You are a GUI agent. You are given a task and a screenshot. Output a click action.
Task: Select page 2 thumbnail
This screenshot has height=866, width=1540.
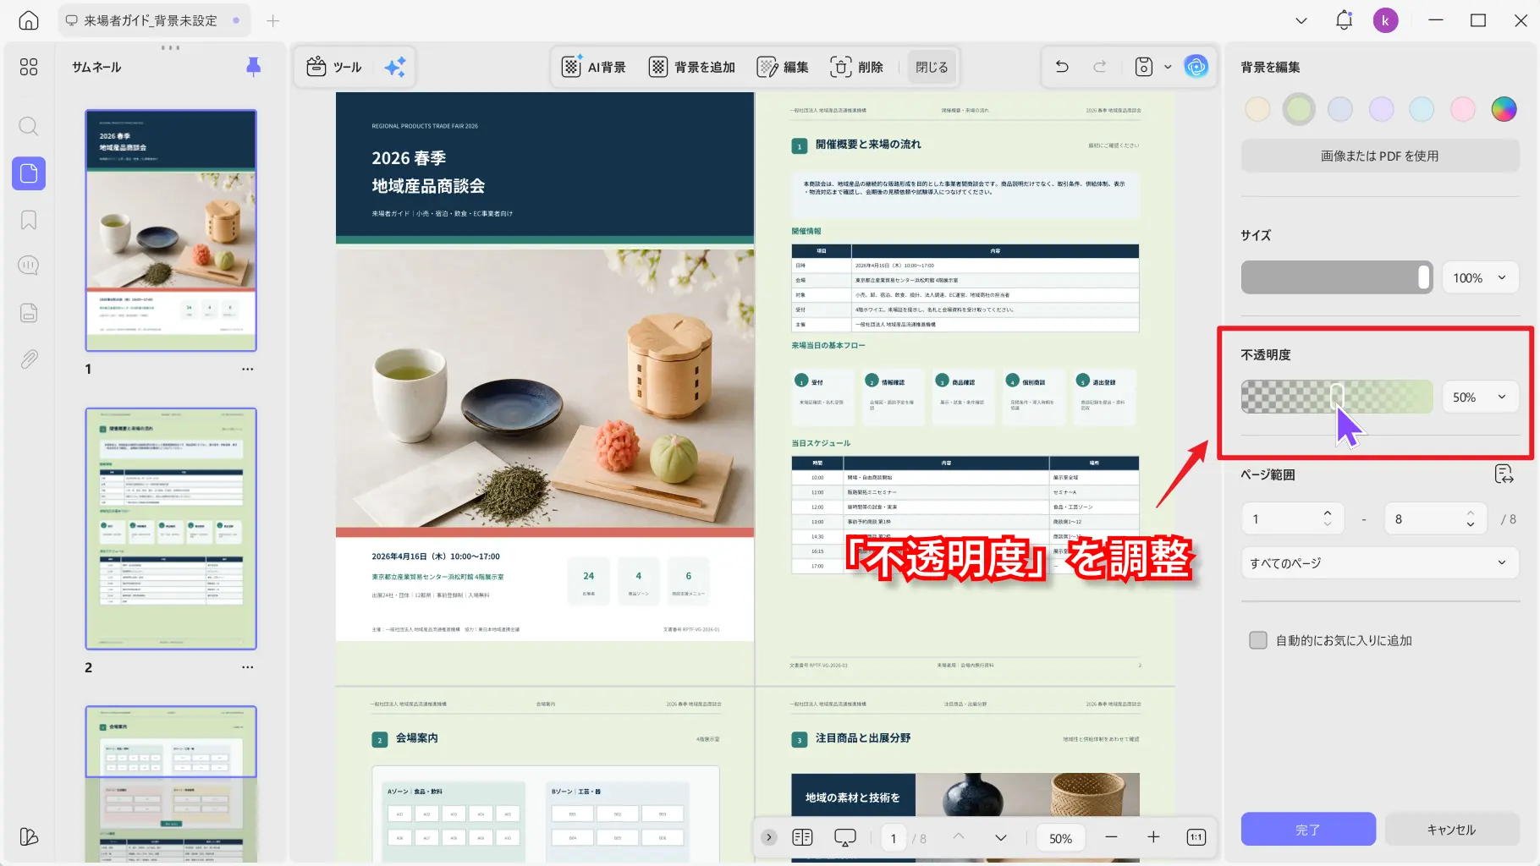(x=171, y=529)
